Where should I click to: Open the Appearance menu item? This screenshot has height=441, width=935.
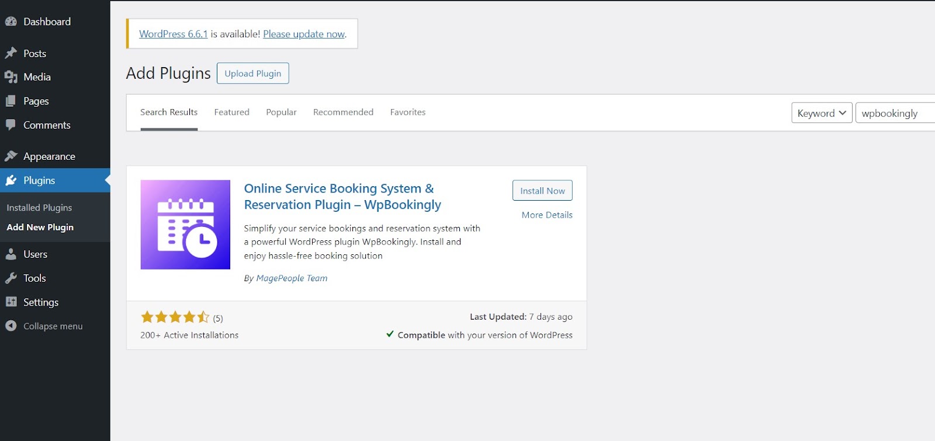55,156
